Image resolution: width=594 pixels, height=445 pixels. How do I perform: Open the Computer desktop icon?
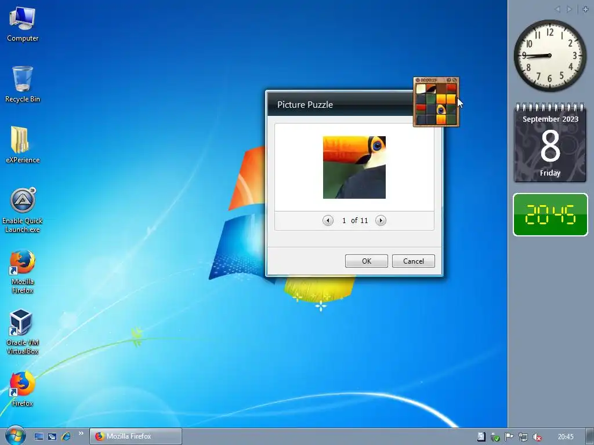tap(23, 24)
